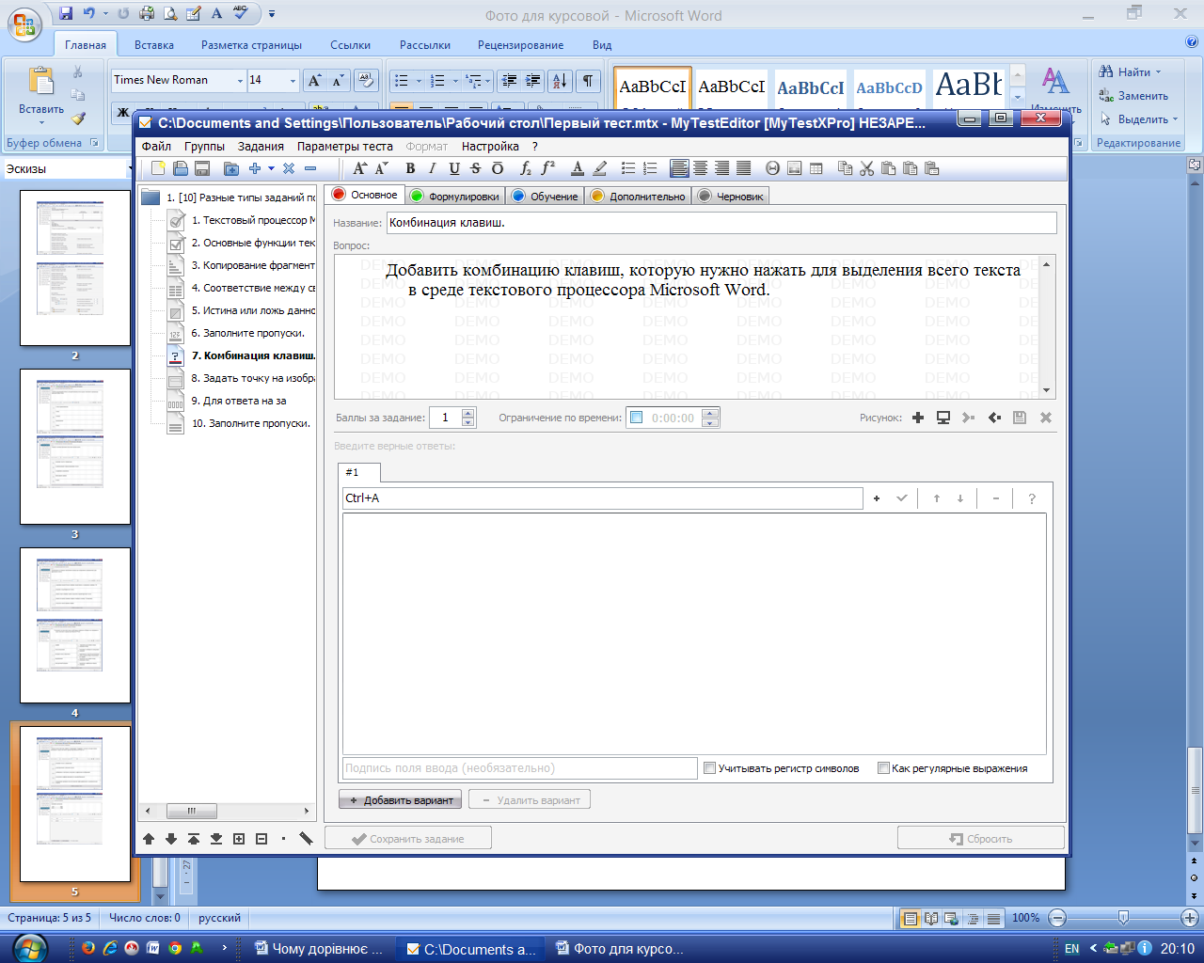
Task: Click Добавить вариант button
Action: [x=401, y=800]
